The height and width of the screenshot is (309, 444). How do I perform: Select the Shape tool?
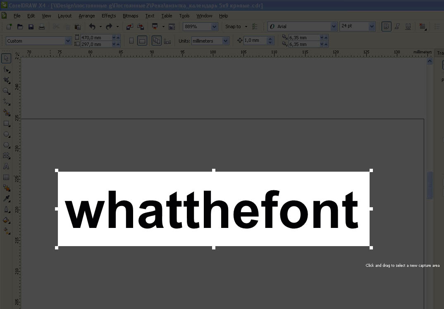6,69
